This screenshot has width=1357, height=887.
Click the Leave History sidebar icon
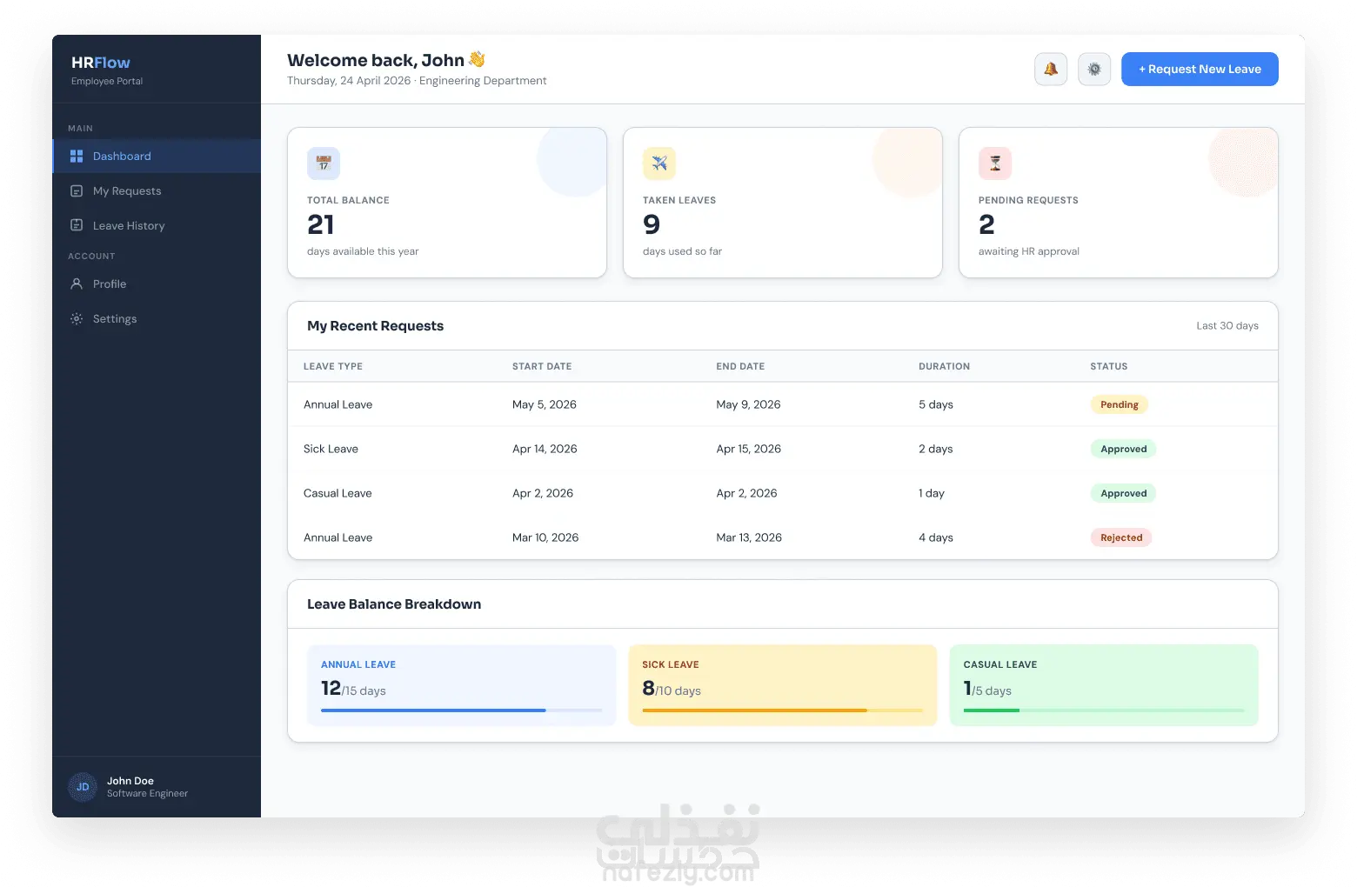(77, 225)
